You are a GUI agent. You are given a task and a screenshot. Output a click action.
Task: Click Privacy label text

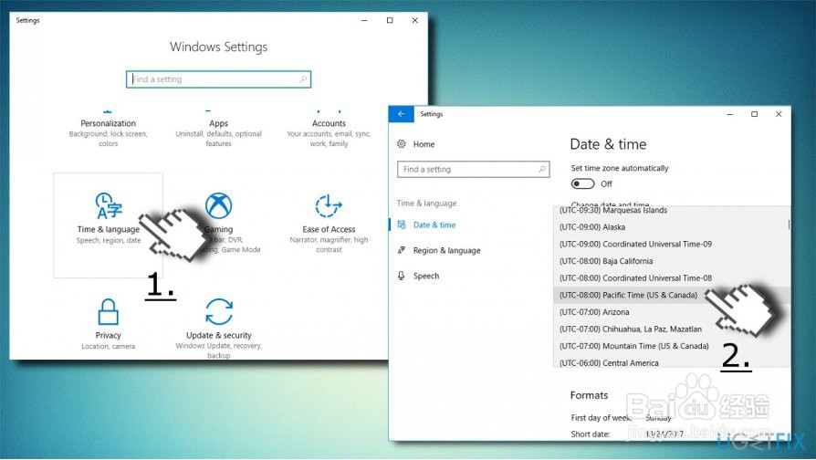pyautogui.click(x=109, y=336)
